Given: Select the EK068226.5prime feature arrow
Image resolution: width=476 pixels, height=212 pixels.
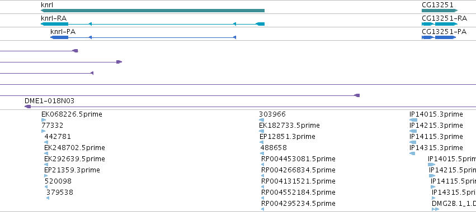Looking at the screenshot, I should coord(44,120).
